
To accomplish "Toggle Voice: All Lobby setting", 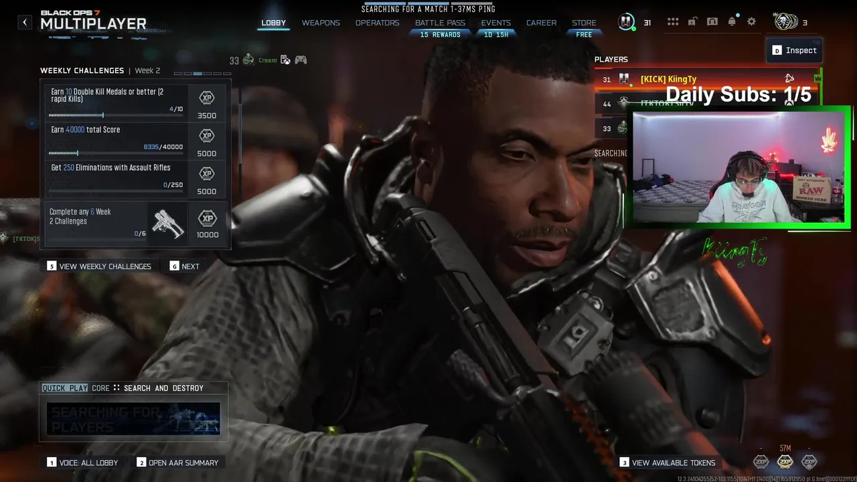I will (82, 463).
